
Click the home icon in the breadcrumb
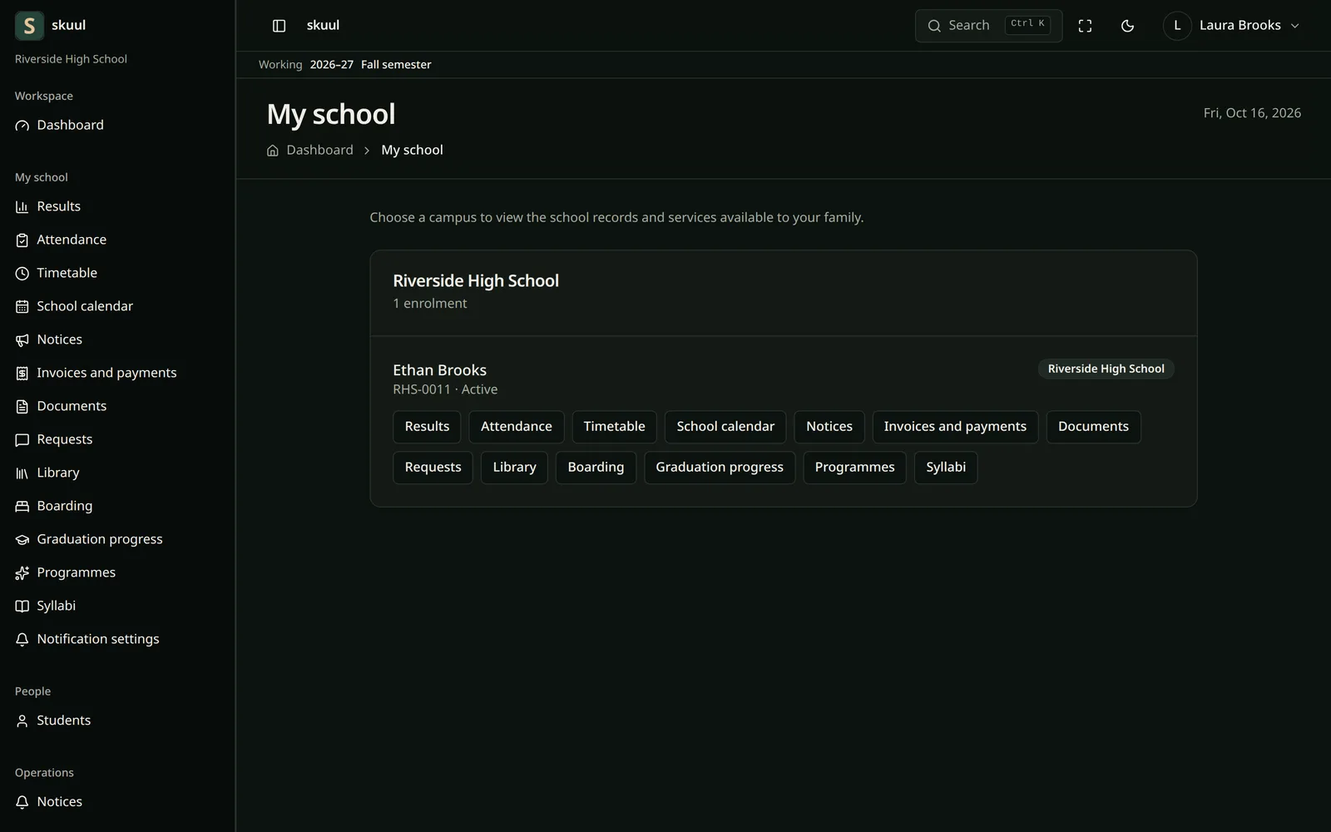(273, 151)
